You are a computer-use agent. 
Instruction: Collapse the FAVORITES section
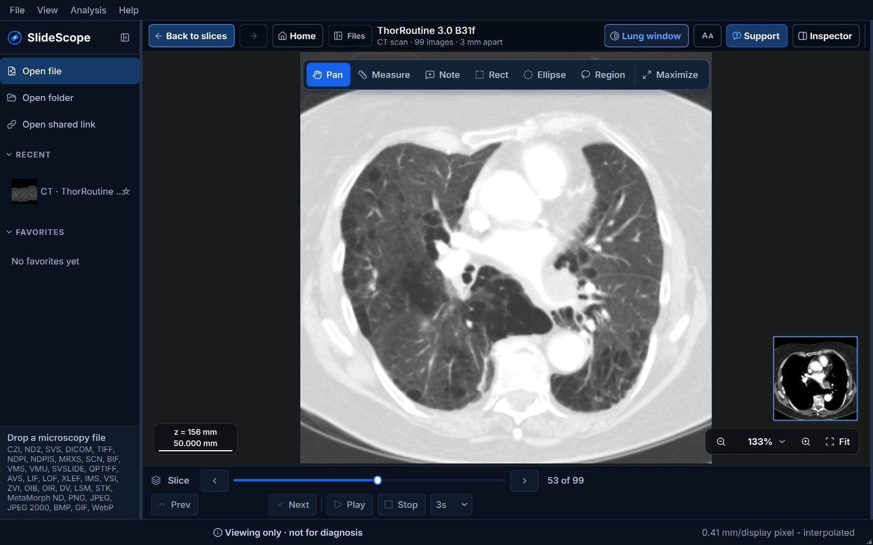click(35, 232)
